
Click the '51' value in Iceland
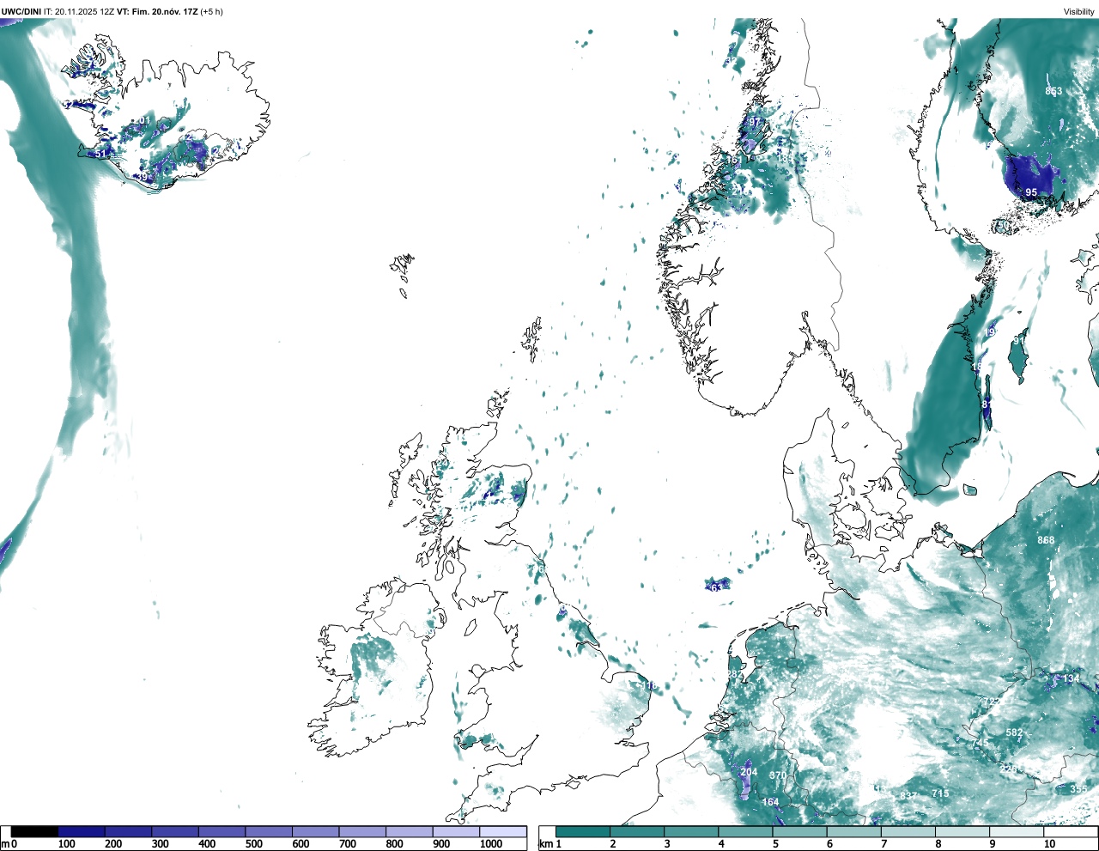100,154
